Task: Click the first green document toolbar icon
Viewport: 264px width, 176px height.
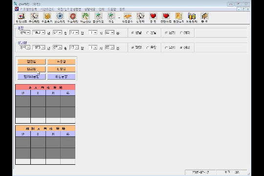Action: pos(98,18)
